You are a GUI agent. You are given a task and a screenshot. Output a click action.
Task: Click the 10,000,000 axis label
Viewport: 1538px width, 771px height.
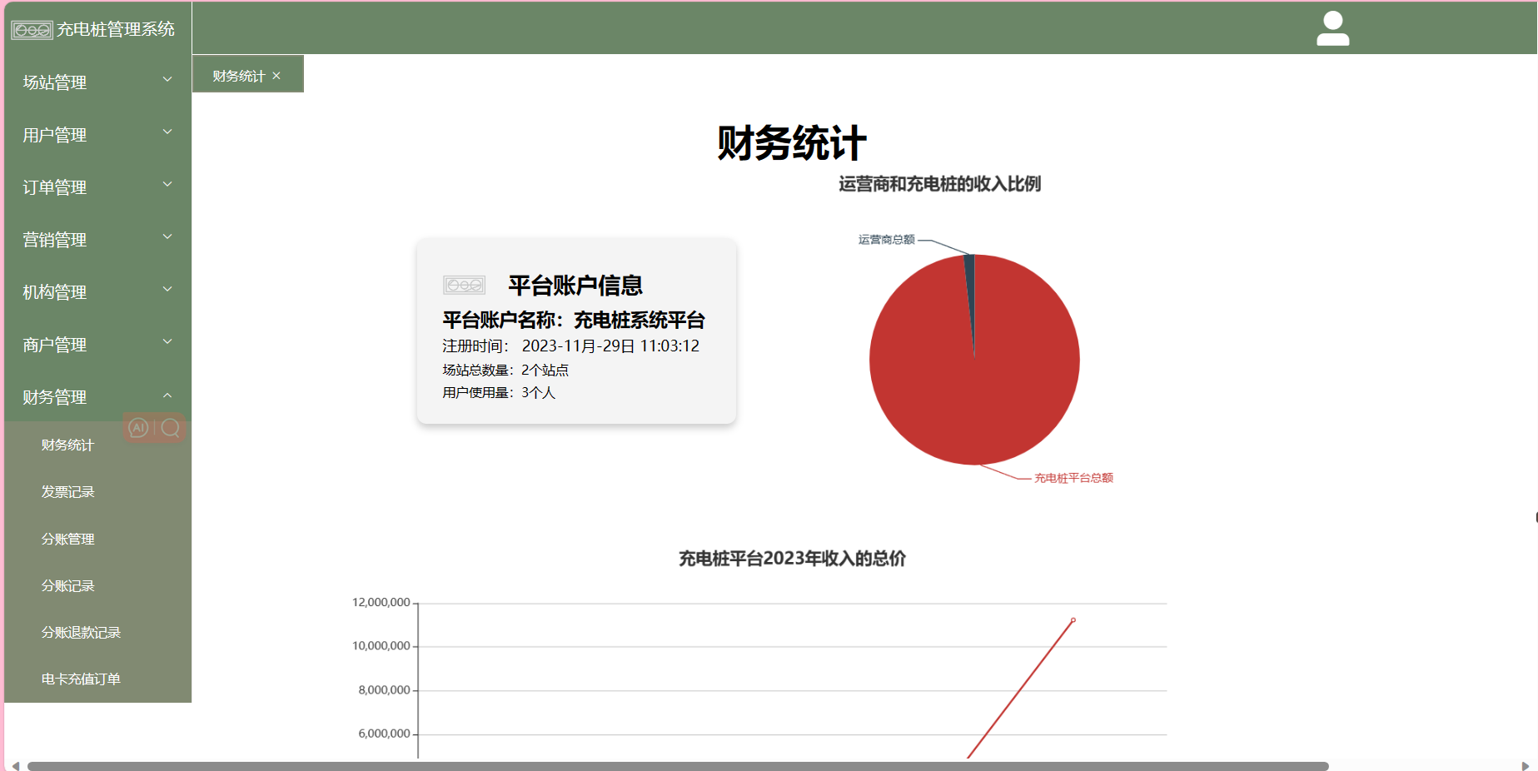pos(381,645)
